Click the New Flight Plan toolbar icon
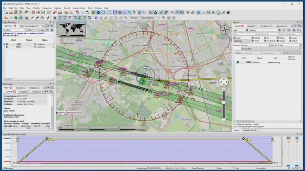 [x=6, y=13]
